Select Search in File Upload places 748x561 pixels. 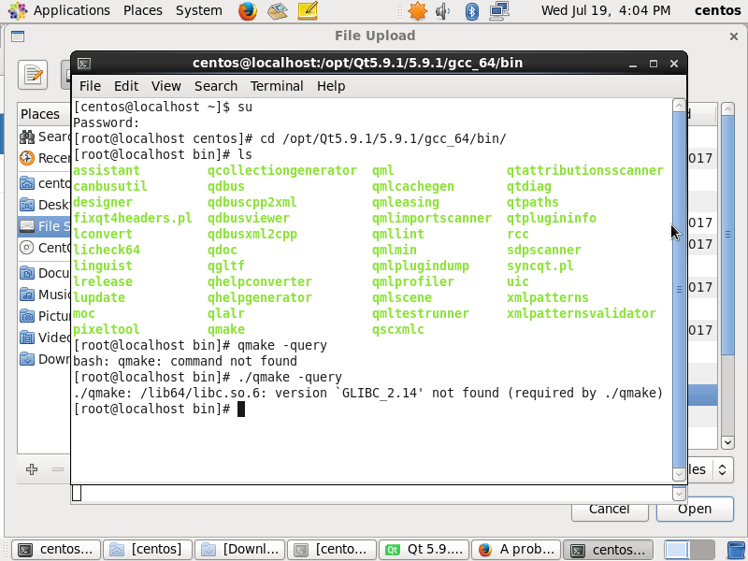click(x=44, y=137)
